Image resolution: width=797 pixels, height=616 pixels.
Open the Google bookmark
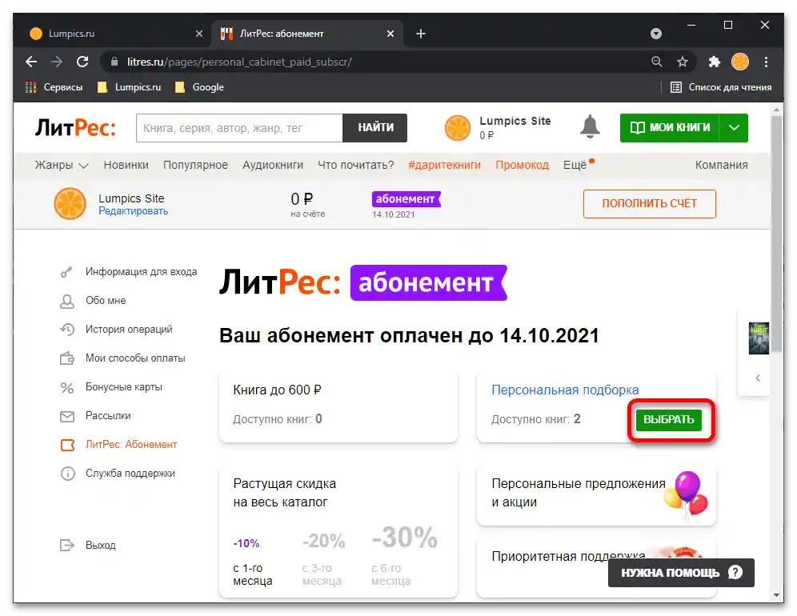click(x=199, y=87)
